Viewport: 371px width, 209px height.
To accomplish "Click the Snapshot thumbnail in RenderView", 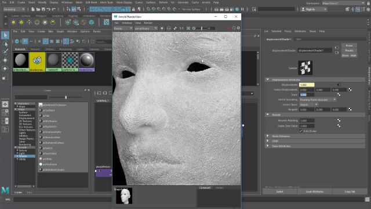I will [x=124, y=196].
